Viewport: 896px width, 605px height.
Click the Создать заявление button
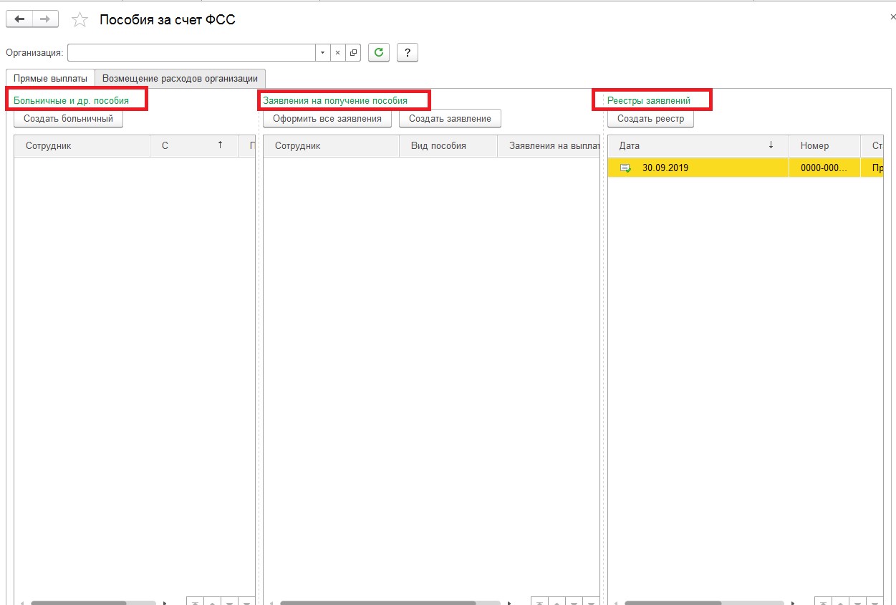(x=450, y=119)
